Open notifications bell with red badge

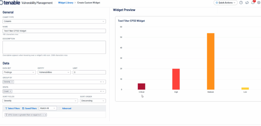tap(253, 3)
